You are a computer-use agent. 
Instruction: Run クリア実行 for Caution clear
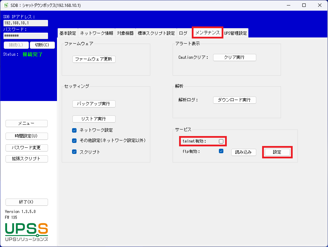[234, 57]
